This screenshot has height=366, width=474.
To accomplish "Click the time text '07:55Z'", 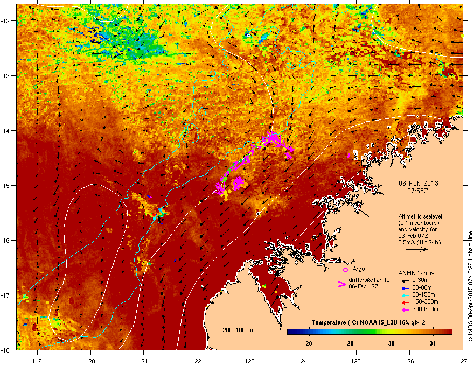I will [x=418, y=191].
